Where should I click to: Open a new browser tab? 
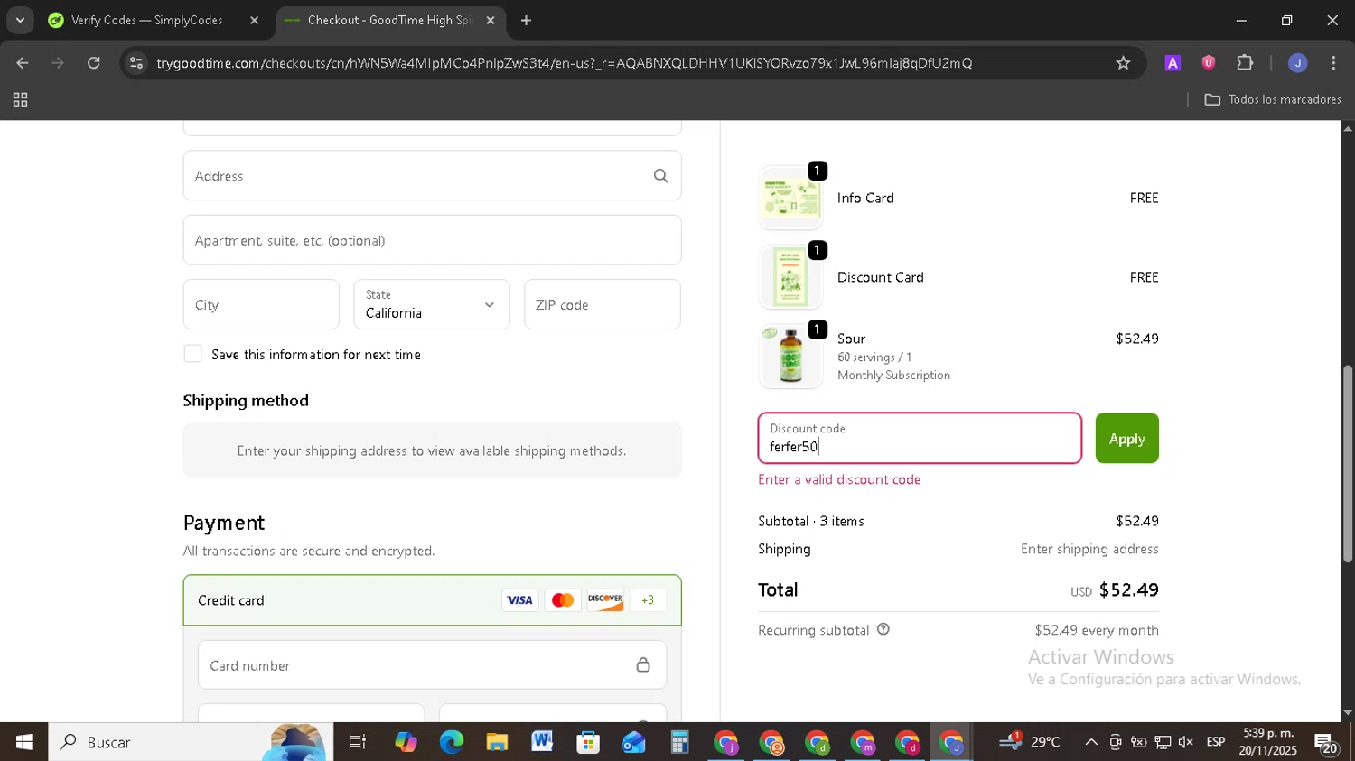click(x=527, y=20)
